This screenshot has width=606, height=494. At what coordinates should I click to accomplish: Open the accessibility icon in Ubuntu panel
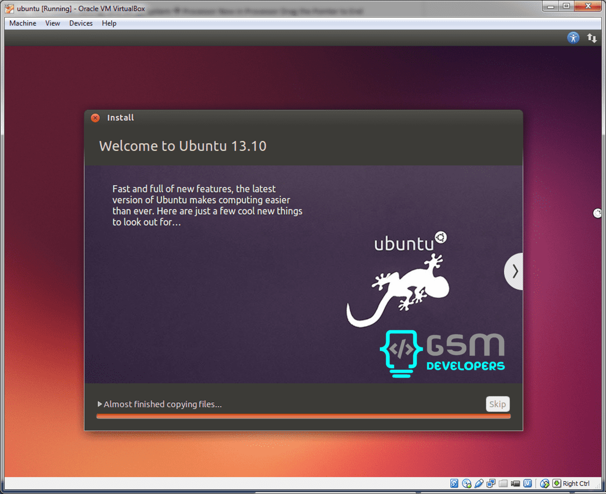(x=573, y=38)
